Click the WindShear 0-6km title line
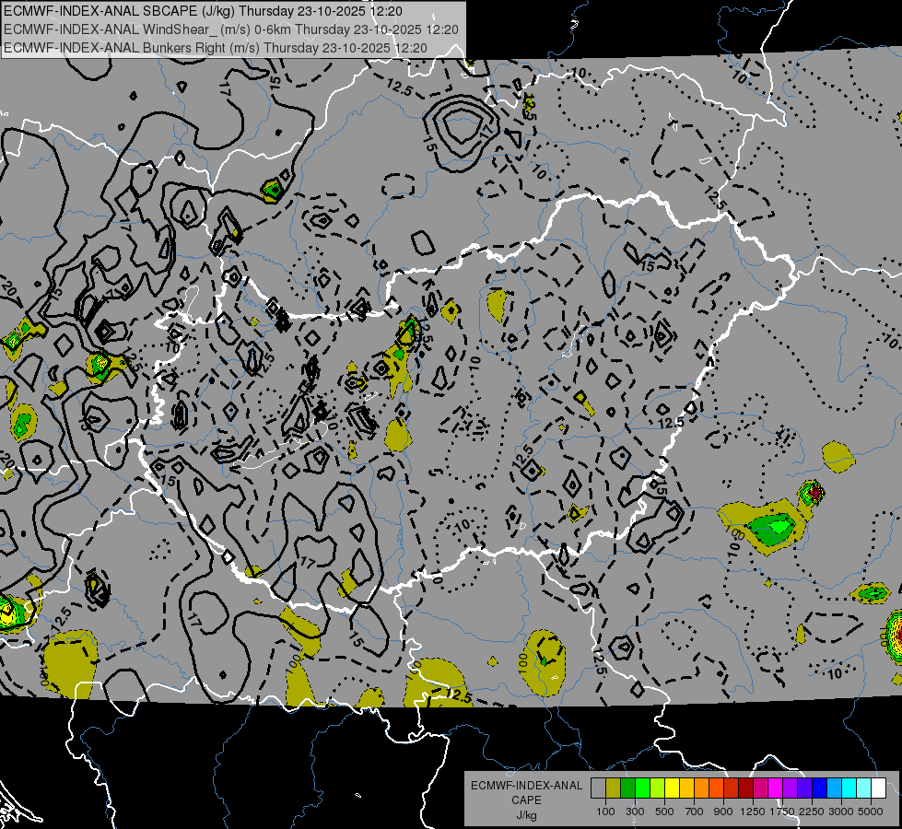This screenshot has width=902, height=829. pyautogui.click(x=230, y=29)
